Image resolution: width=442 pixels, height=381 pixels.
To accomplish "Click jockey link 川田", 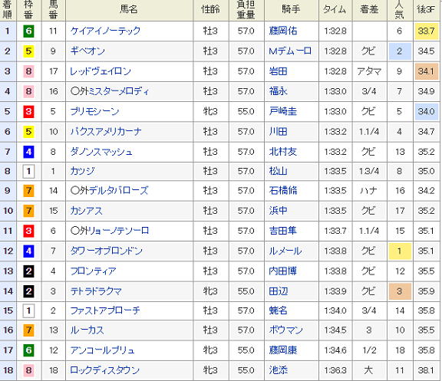I will pos(278,132).
